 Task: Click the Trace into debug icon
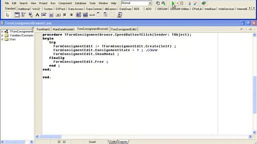click(x=190, y=3)
